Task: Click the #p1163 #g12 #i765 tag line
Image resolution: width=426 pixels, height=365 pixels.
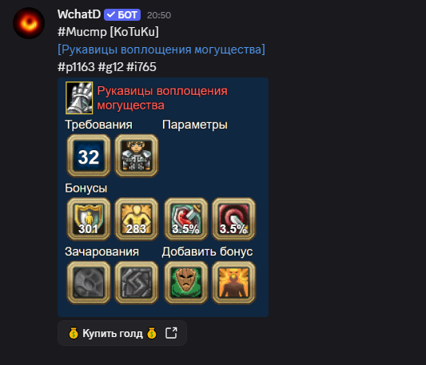Action: tap(107, 67)
